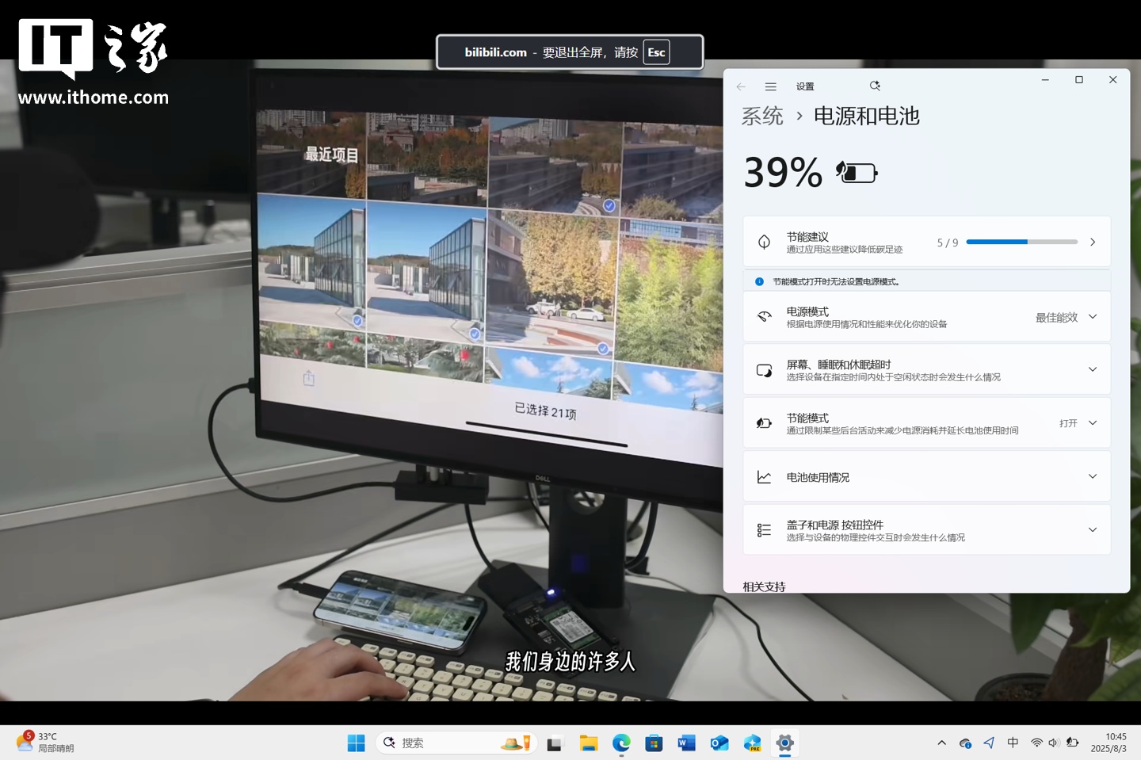Launch Word from the taskbar
The height and width of the screenshot is (760, 1141).
coord(686,743)
